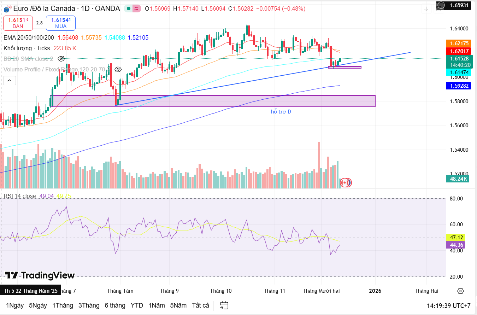The width and height of the screenshot is (477, 315).
Task: Click the blue MUA buy button
Action: pos(61,23)
